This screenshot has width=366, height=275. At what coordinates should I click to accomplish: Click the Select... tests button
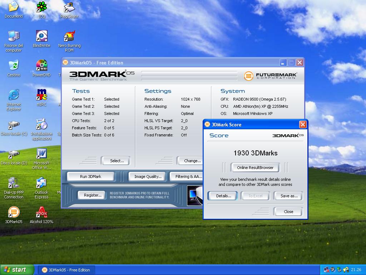click(115, 161)
